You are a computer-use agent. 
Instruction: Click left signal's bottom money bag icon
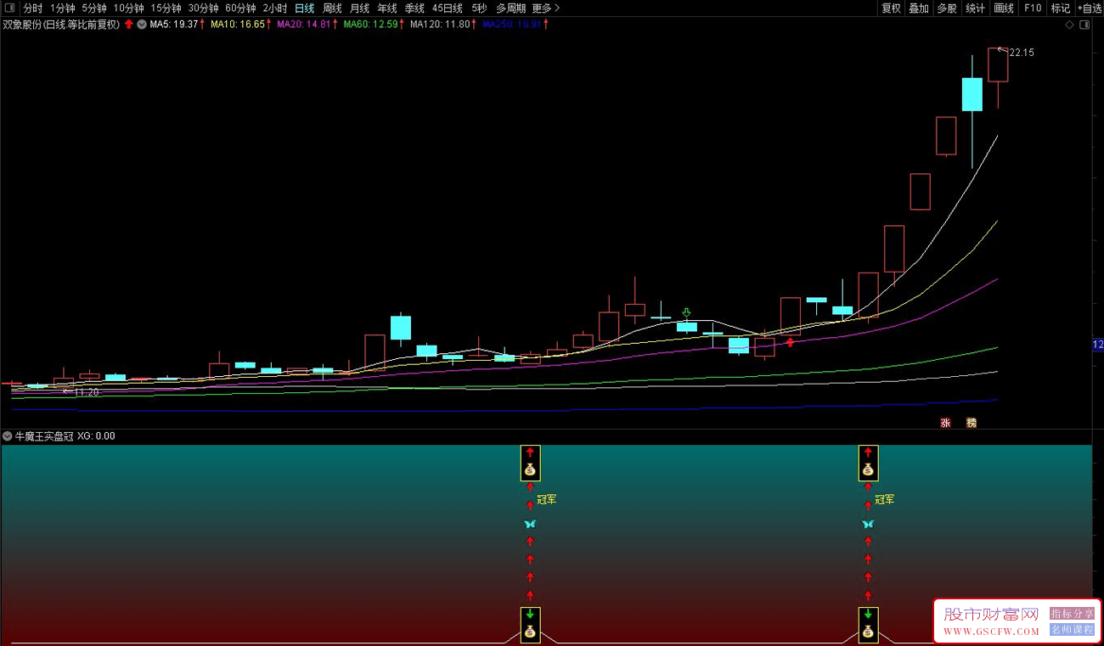click(x=530, y=631)
